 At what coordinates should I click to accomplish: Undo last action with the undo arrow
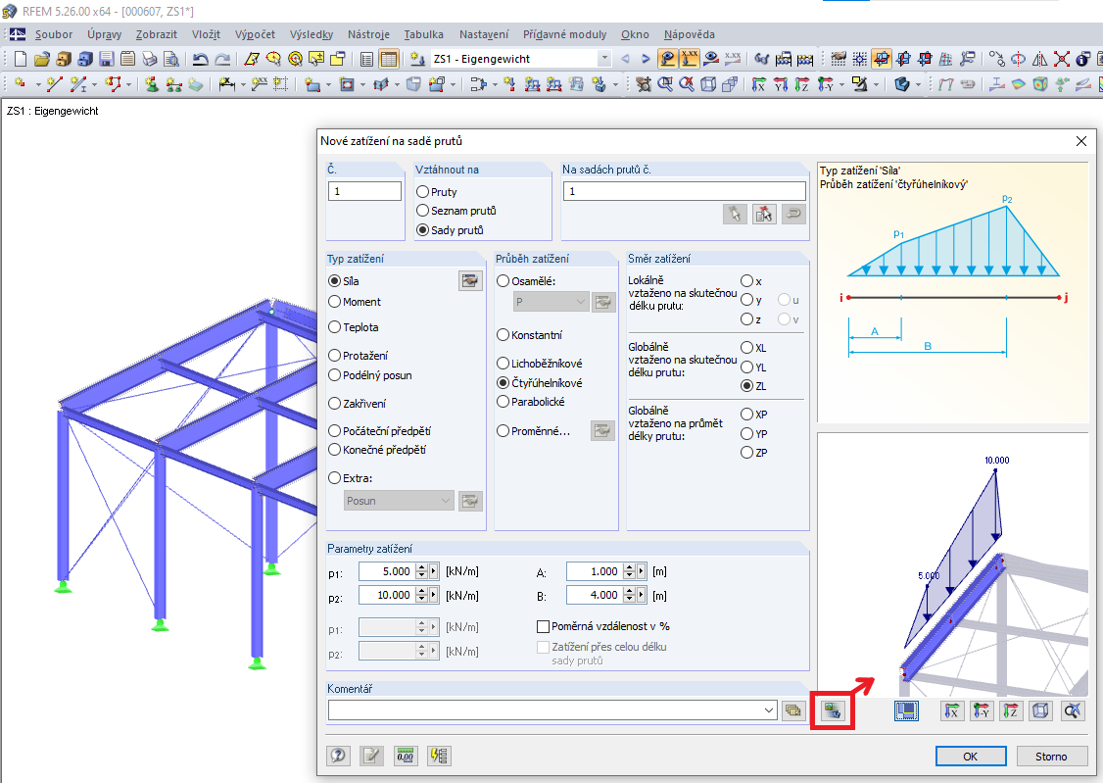click(201, 59)
